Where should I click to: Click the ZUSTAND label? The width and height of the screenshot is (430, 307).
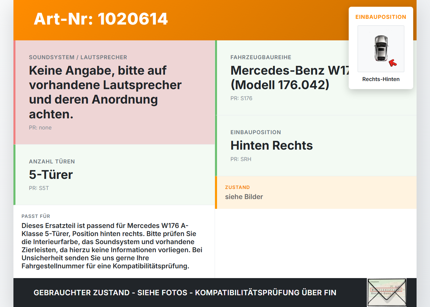(x=238, y=187)
